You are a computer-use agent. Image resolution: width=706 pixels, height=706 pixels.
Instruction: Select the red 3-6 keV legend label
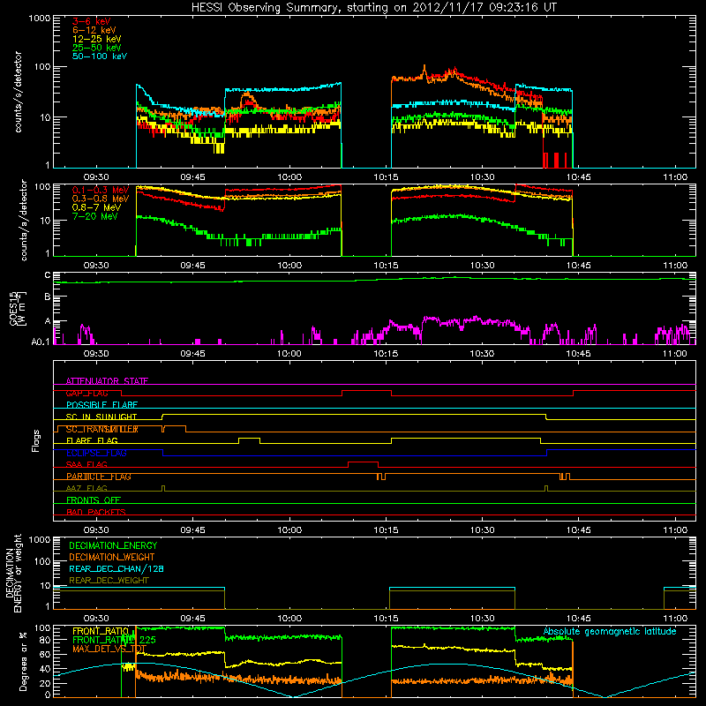coord(92,21)
